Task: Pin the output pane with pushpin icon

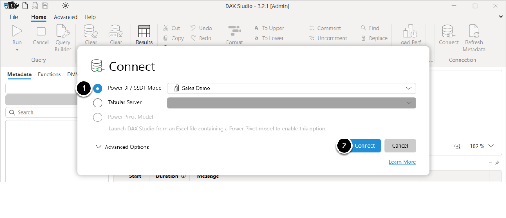Action: [497, 162]
